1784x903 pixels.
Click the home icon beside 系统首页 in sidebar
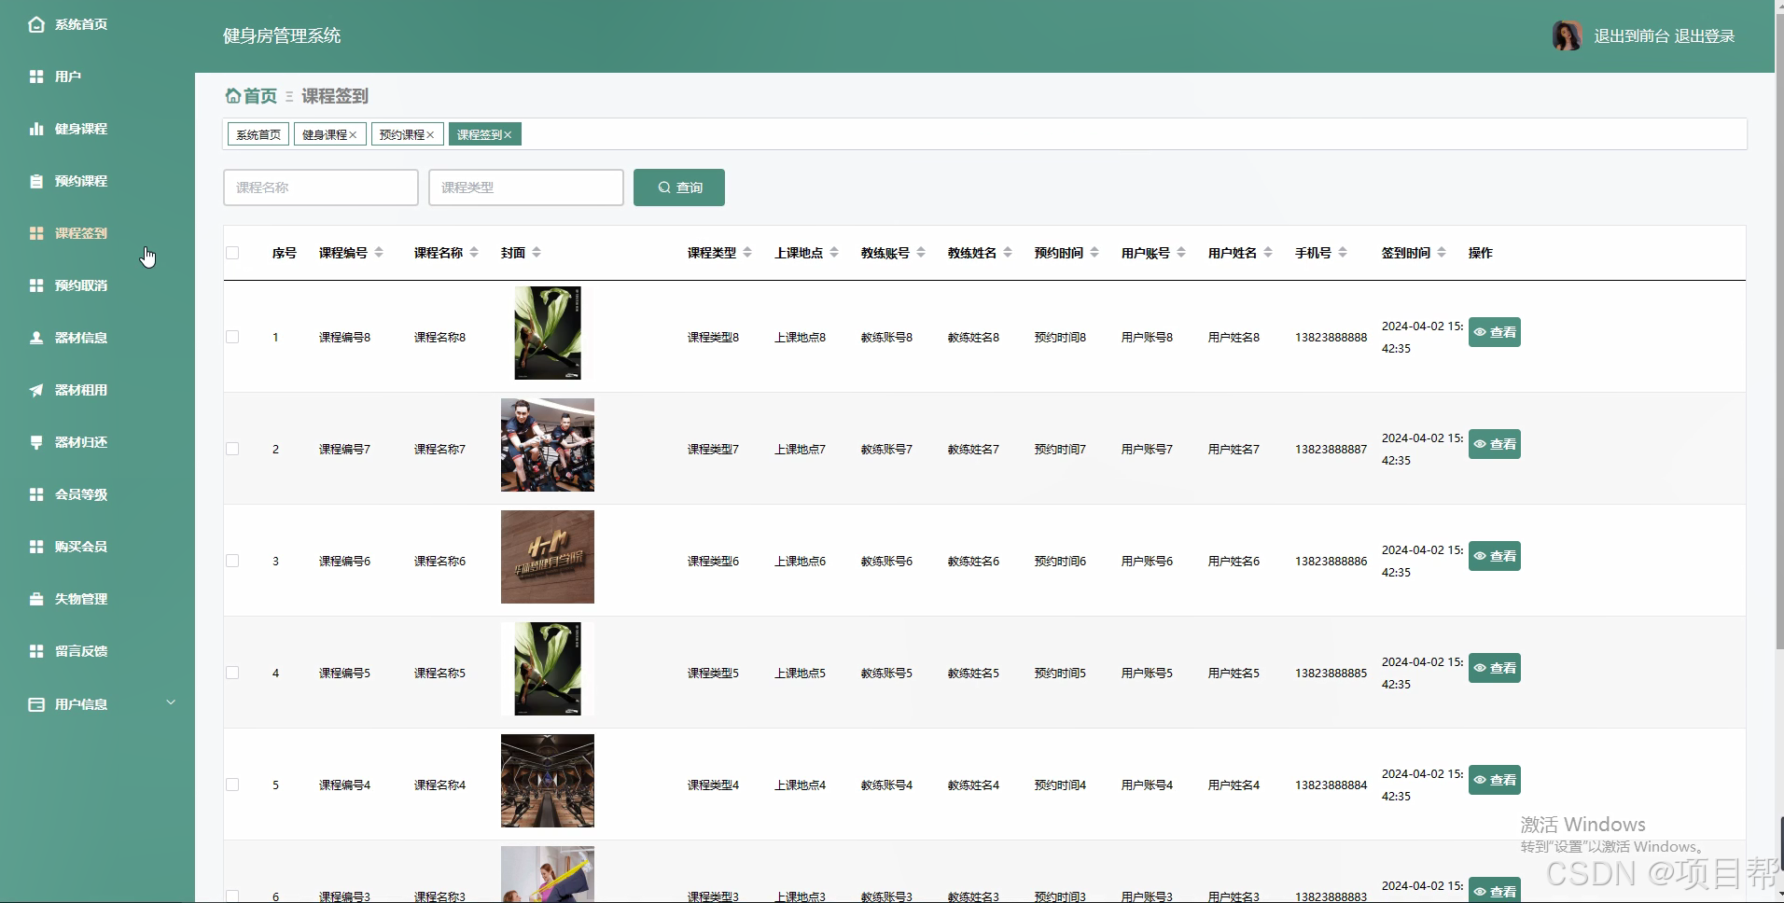pyautogui.click(x=36, y=24)
